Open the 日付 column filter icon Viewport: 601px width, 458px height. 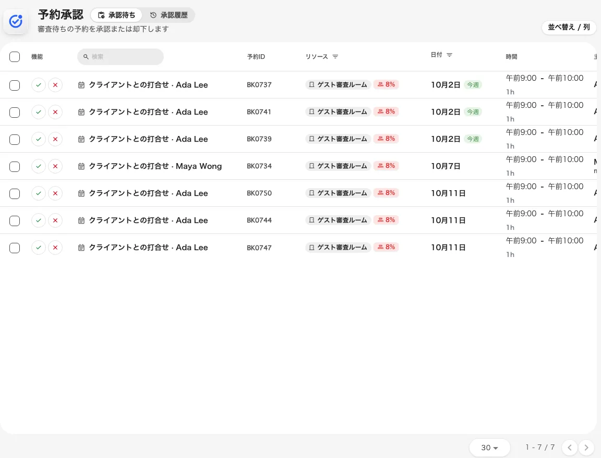(450, 55)
